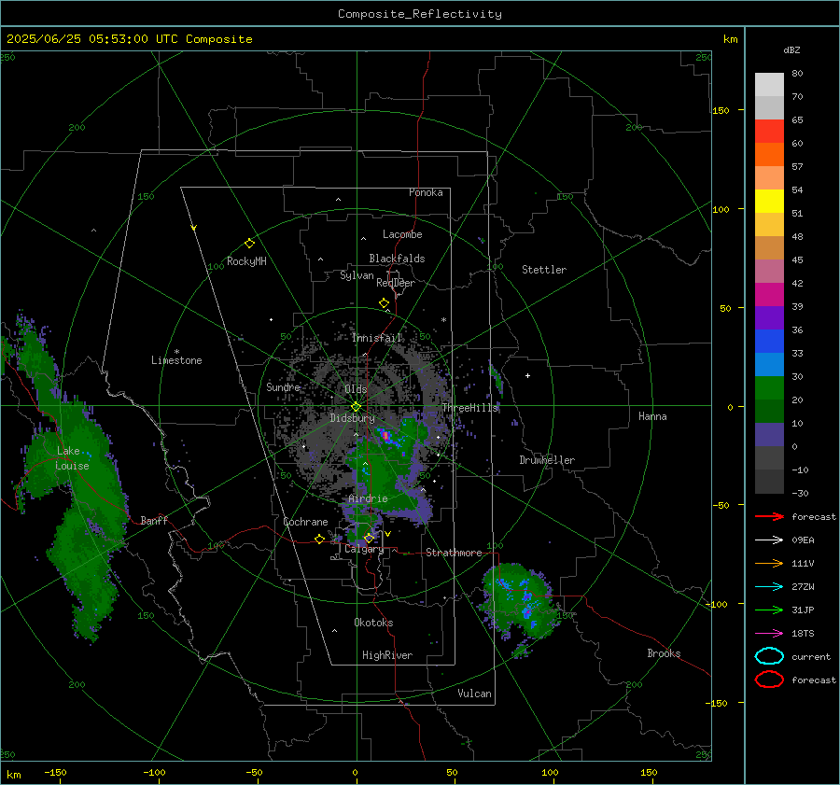Click the Composite_Reflectivity title
This screenshot has height=785, width=840.
click(x=420, y=14)
